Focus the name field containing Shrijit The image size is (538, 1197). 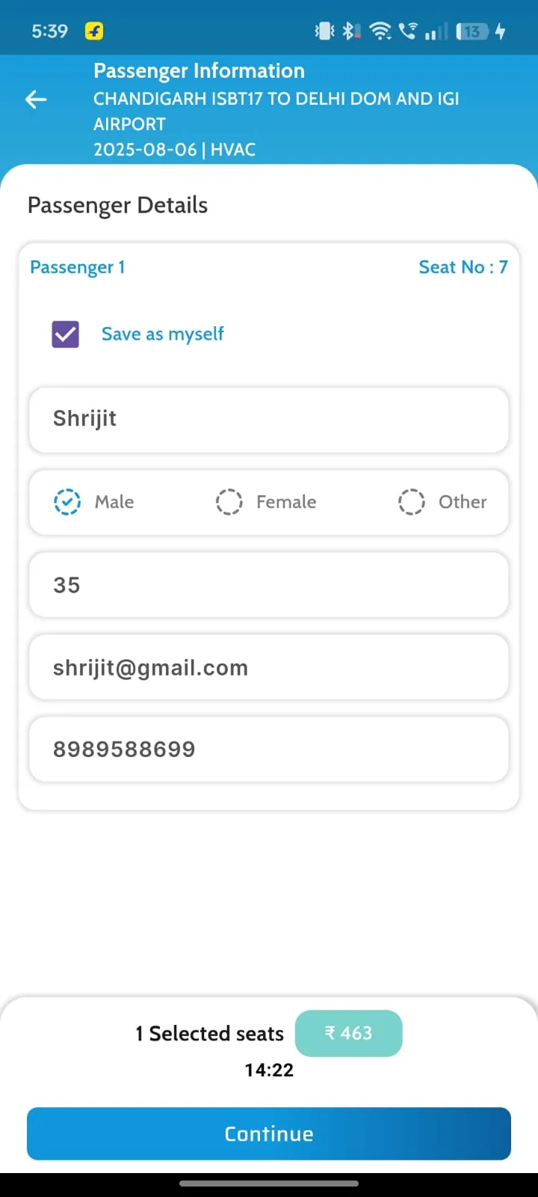coord(269,419)
